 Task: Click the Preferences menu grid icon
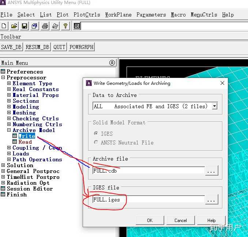click(x=3, y=71)
